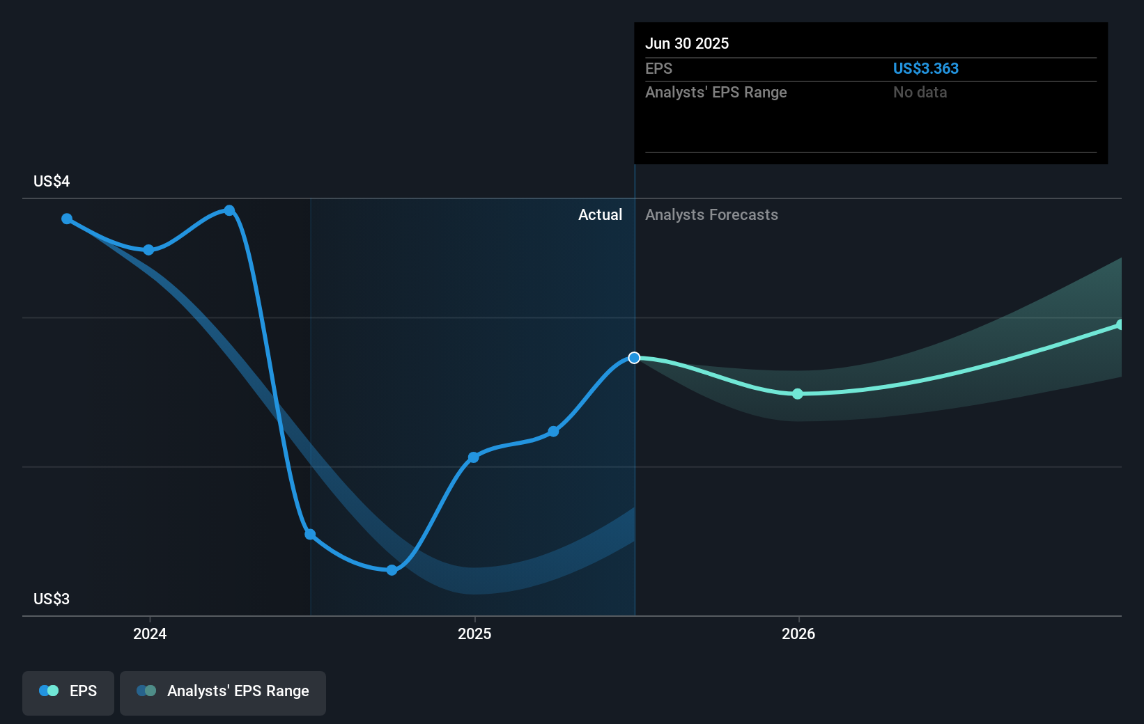Click the No data value in the tooltip
Viewport: 1144px width, 724px height.
(x=920, y=93)
